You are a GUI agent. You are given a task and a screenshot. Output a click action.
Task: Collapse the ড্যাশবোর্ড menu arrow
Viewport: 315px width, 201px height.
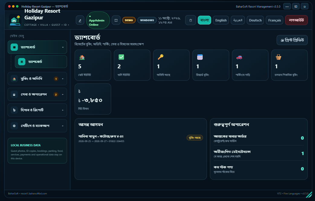[x=63, y=47]
